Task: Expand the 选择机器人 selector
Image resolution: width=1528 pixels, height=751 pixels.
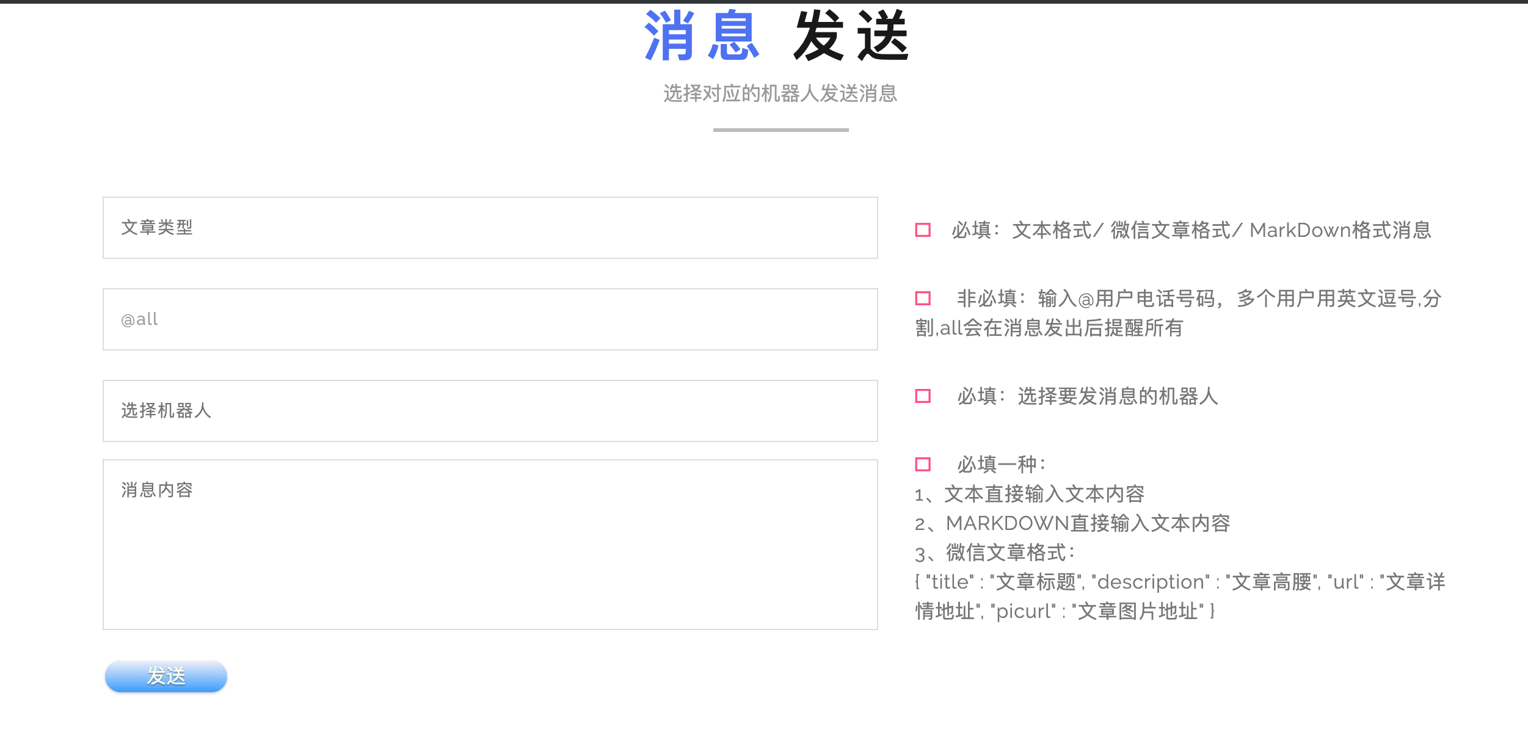Action: (490, 411)
